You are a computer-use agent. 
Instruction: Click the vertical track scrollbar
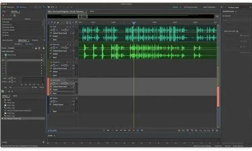(218, 76)
